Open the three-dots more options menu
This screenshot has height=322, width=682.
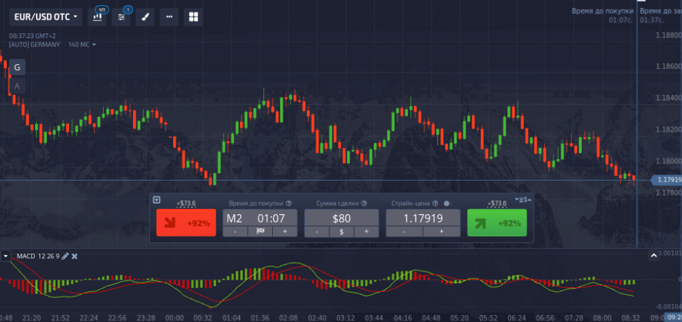click(170, 17)
